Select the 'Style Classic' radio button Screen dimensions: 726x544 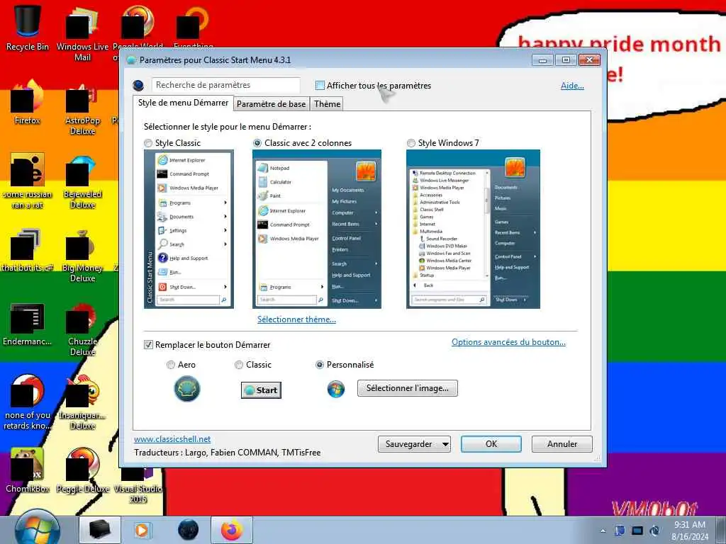click(x=148, y=143)
